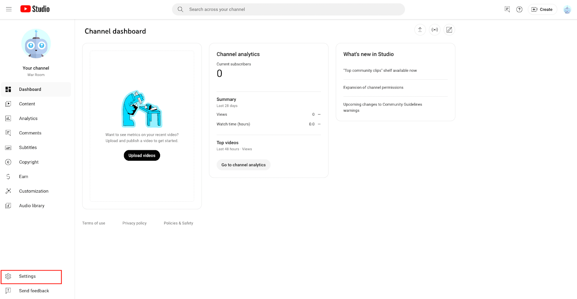Open the comments notification icon in header
The image size is (577, 299).
[507, 9]
